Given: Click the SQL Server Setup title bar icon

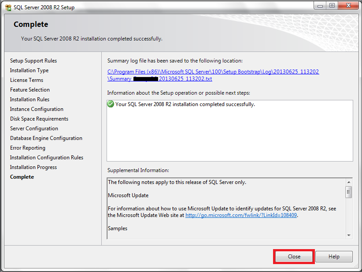Looking at the screenshot, I should point(8,7).
